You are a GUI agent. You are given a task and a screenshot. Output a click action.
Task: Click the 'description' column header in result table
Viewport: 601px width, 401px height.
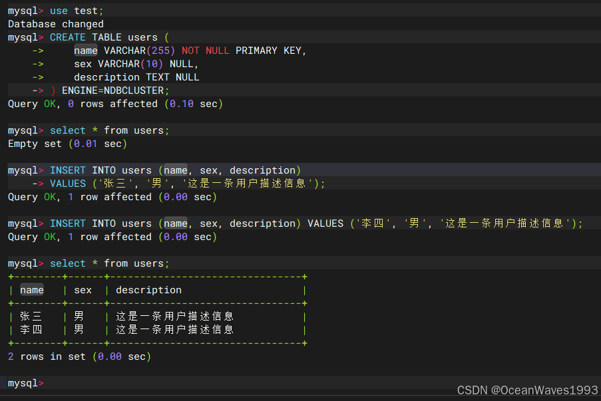148,291
